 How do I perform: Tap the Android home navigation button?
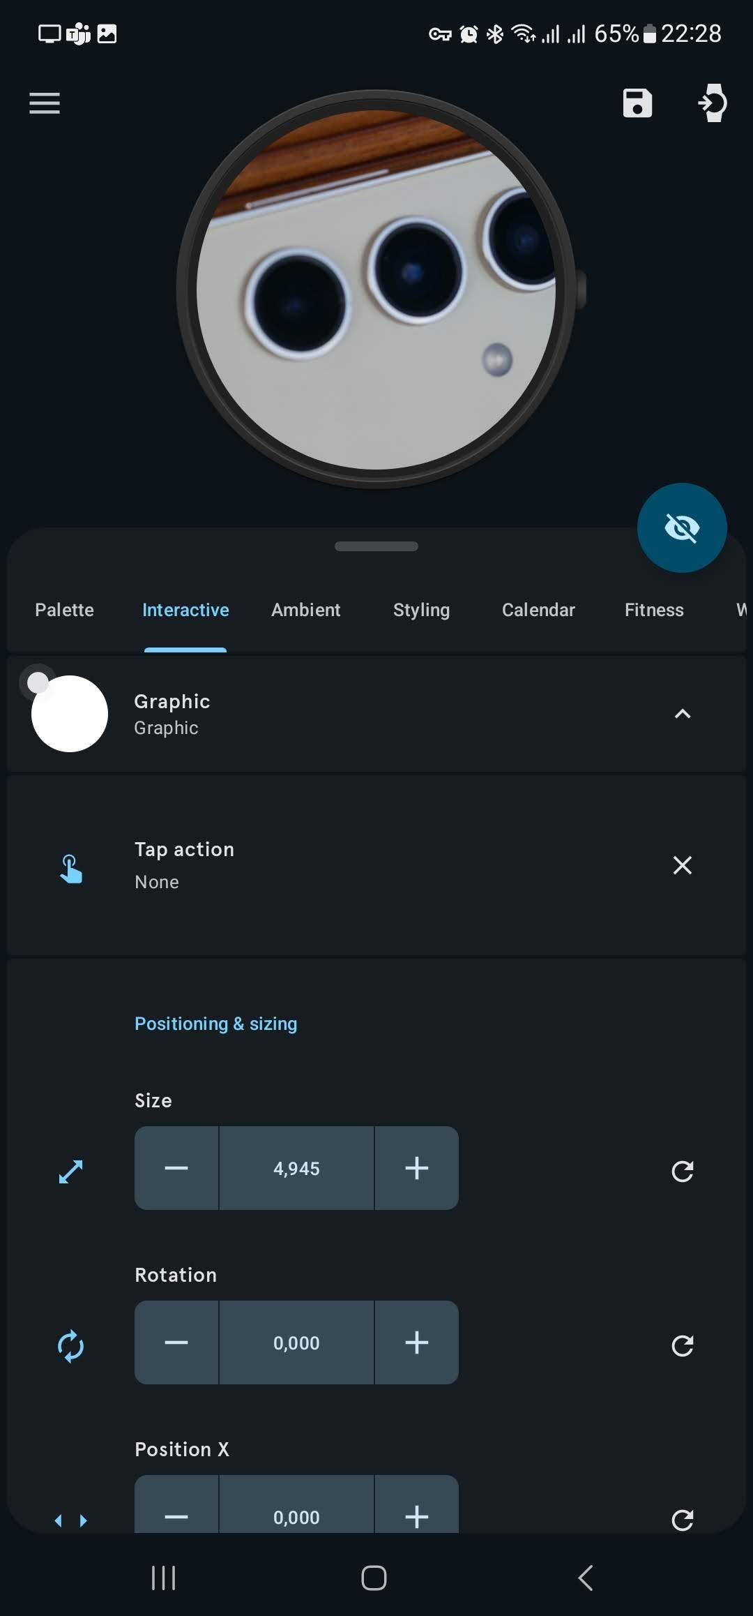coord(374,1578)
